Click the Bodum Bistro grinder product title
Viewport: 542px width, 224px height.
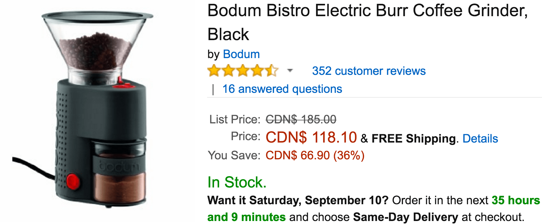point(368,22)
